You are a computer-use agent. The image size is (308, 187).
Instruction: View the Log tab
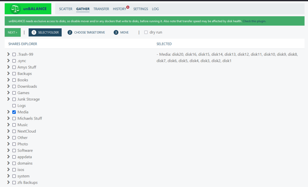click(155, 9)
